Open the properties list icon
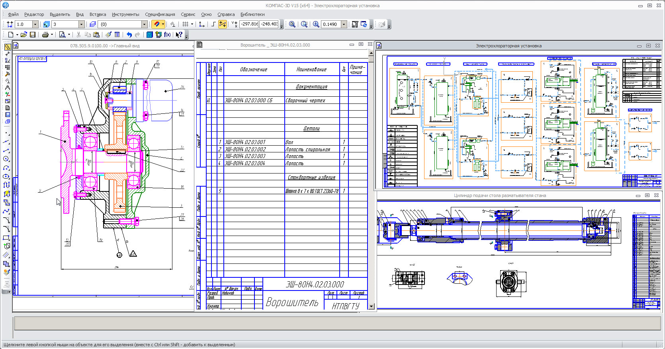The height and width of the screenshot is (349, 665). click(x=117, y=35)
